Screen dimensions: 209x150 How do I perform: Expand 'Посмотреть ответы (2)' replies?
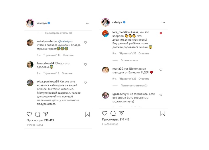click(134, 86)
